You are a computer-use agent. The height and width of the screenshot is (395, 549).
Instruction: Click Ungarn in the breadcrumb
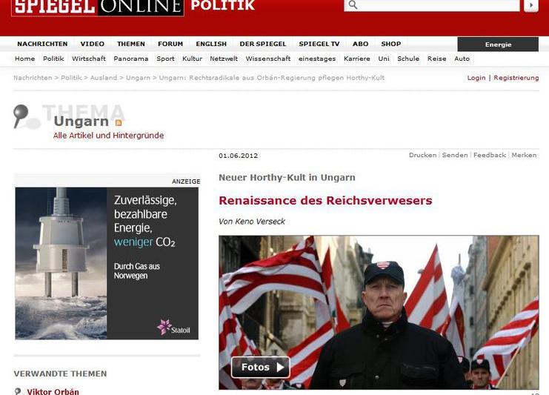pos(138,78)
